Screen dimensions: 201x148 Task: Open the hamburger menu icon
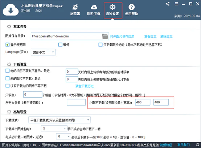pos(177,4)
